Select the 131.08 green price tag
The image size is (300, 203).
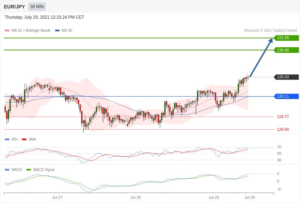point(286,38)
